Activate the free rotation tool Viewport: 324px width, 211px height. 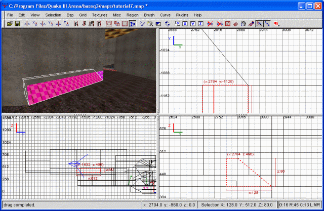(x=168, y=24)
